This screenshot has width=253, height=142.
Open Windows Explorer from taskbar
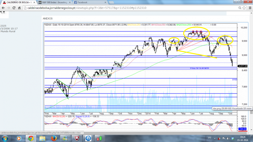(42, 138)
